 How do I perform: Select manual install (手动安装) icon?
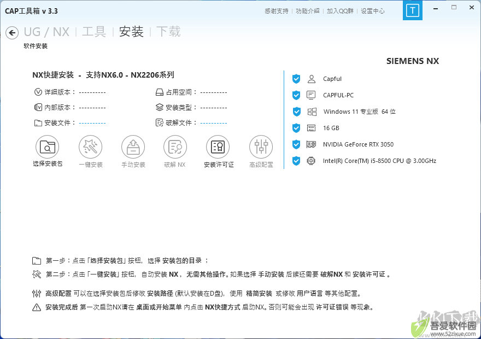133,147
